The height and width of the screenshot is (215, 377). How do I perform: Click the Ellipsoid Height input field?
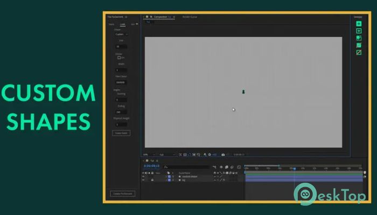point(121,125)
